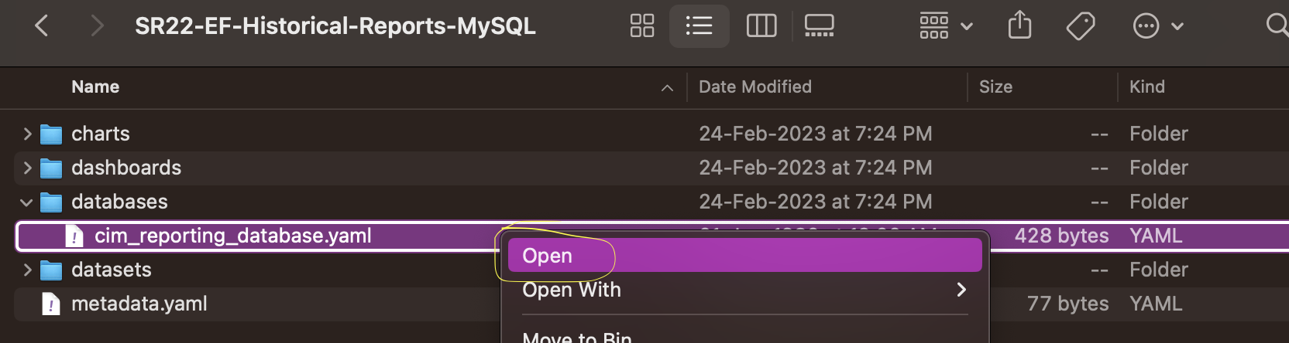
Task: Switch Finder to column view
Action: 761,26
